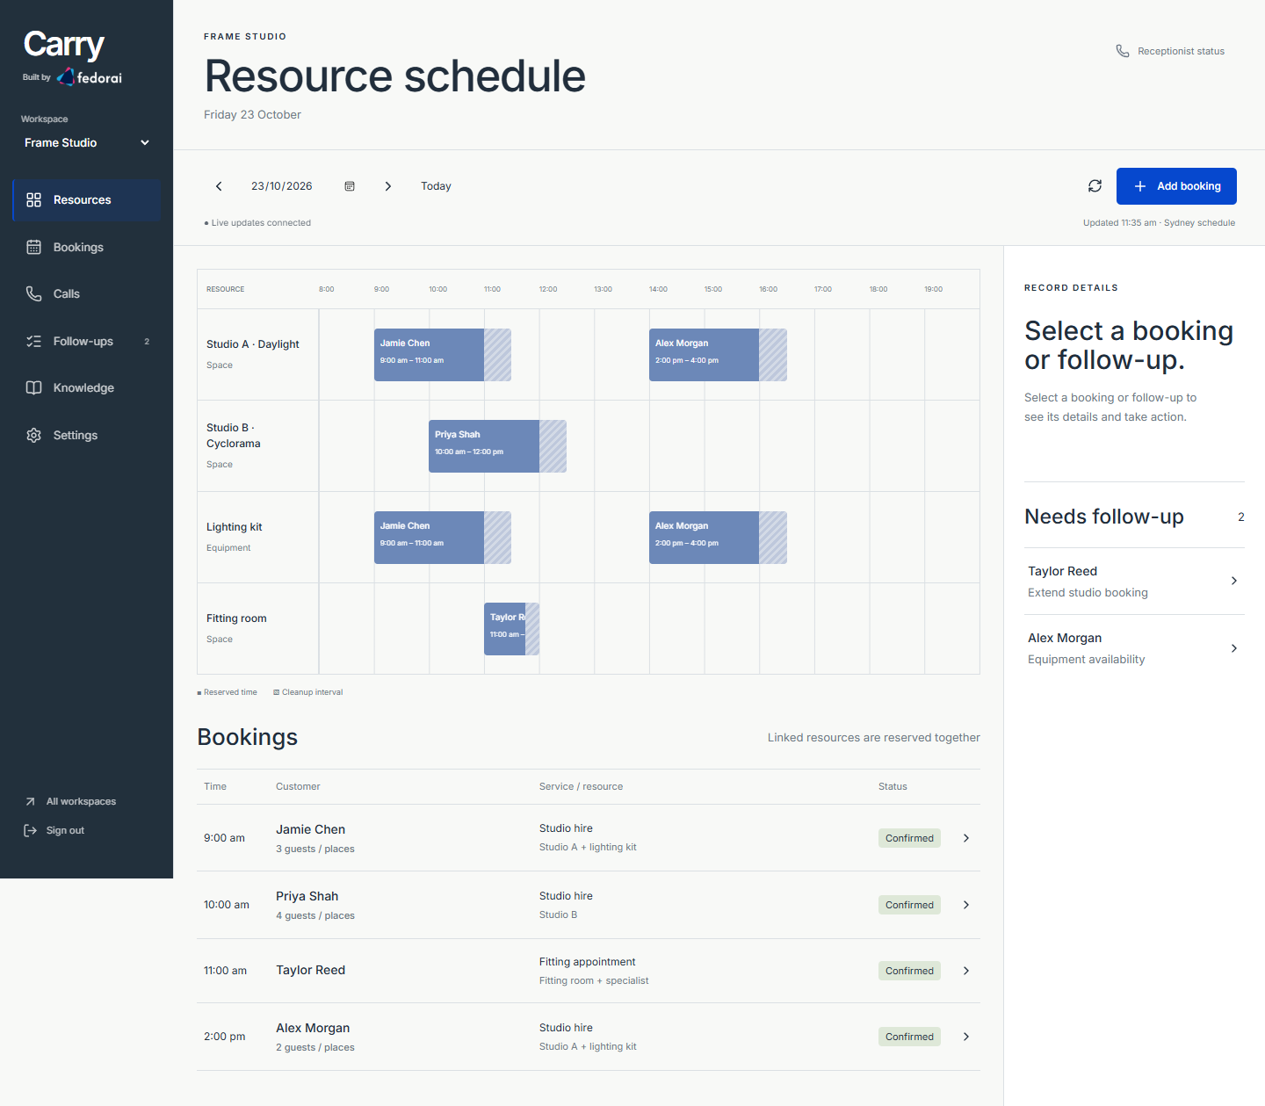This screenshot has width=1265, height=1106.
Task: Click the All workspaces arrow icon
Action: tap(30, 801)
